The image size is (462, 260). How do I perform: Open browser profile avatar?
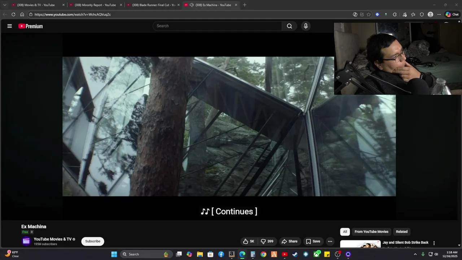(430, 14)
